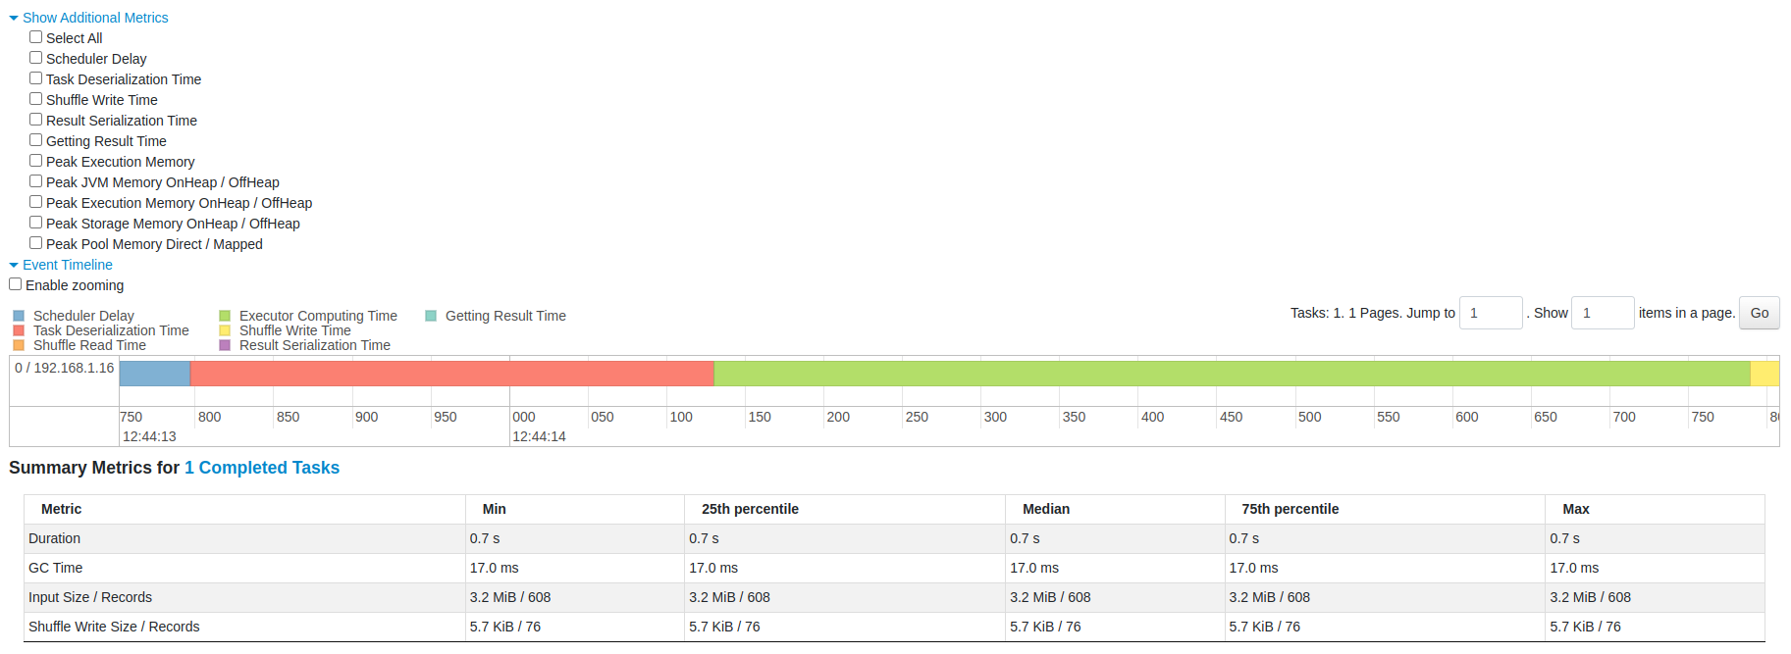Click the Executor Computing Time green swatch

click(x=225, y=316)
